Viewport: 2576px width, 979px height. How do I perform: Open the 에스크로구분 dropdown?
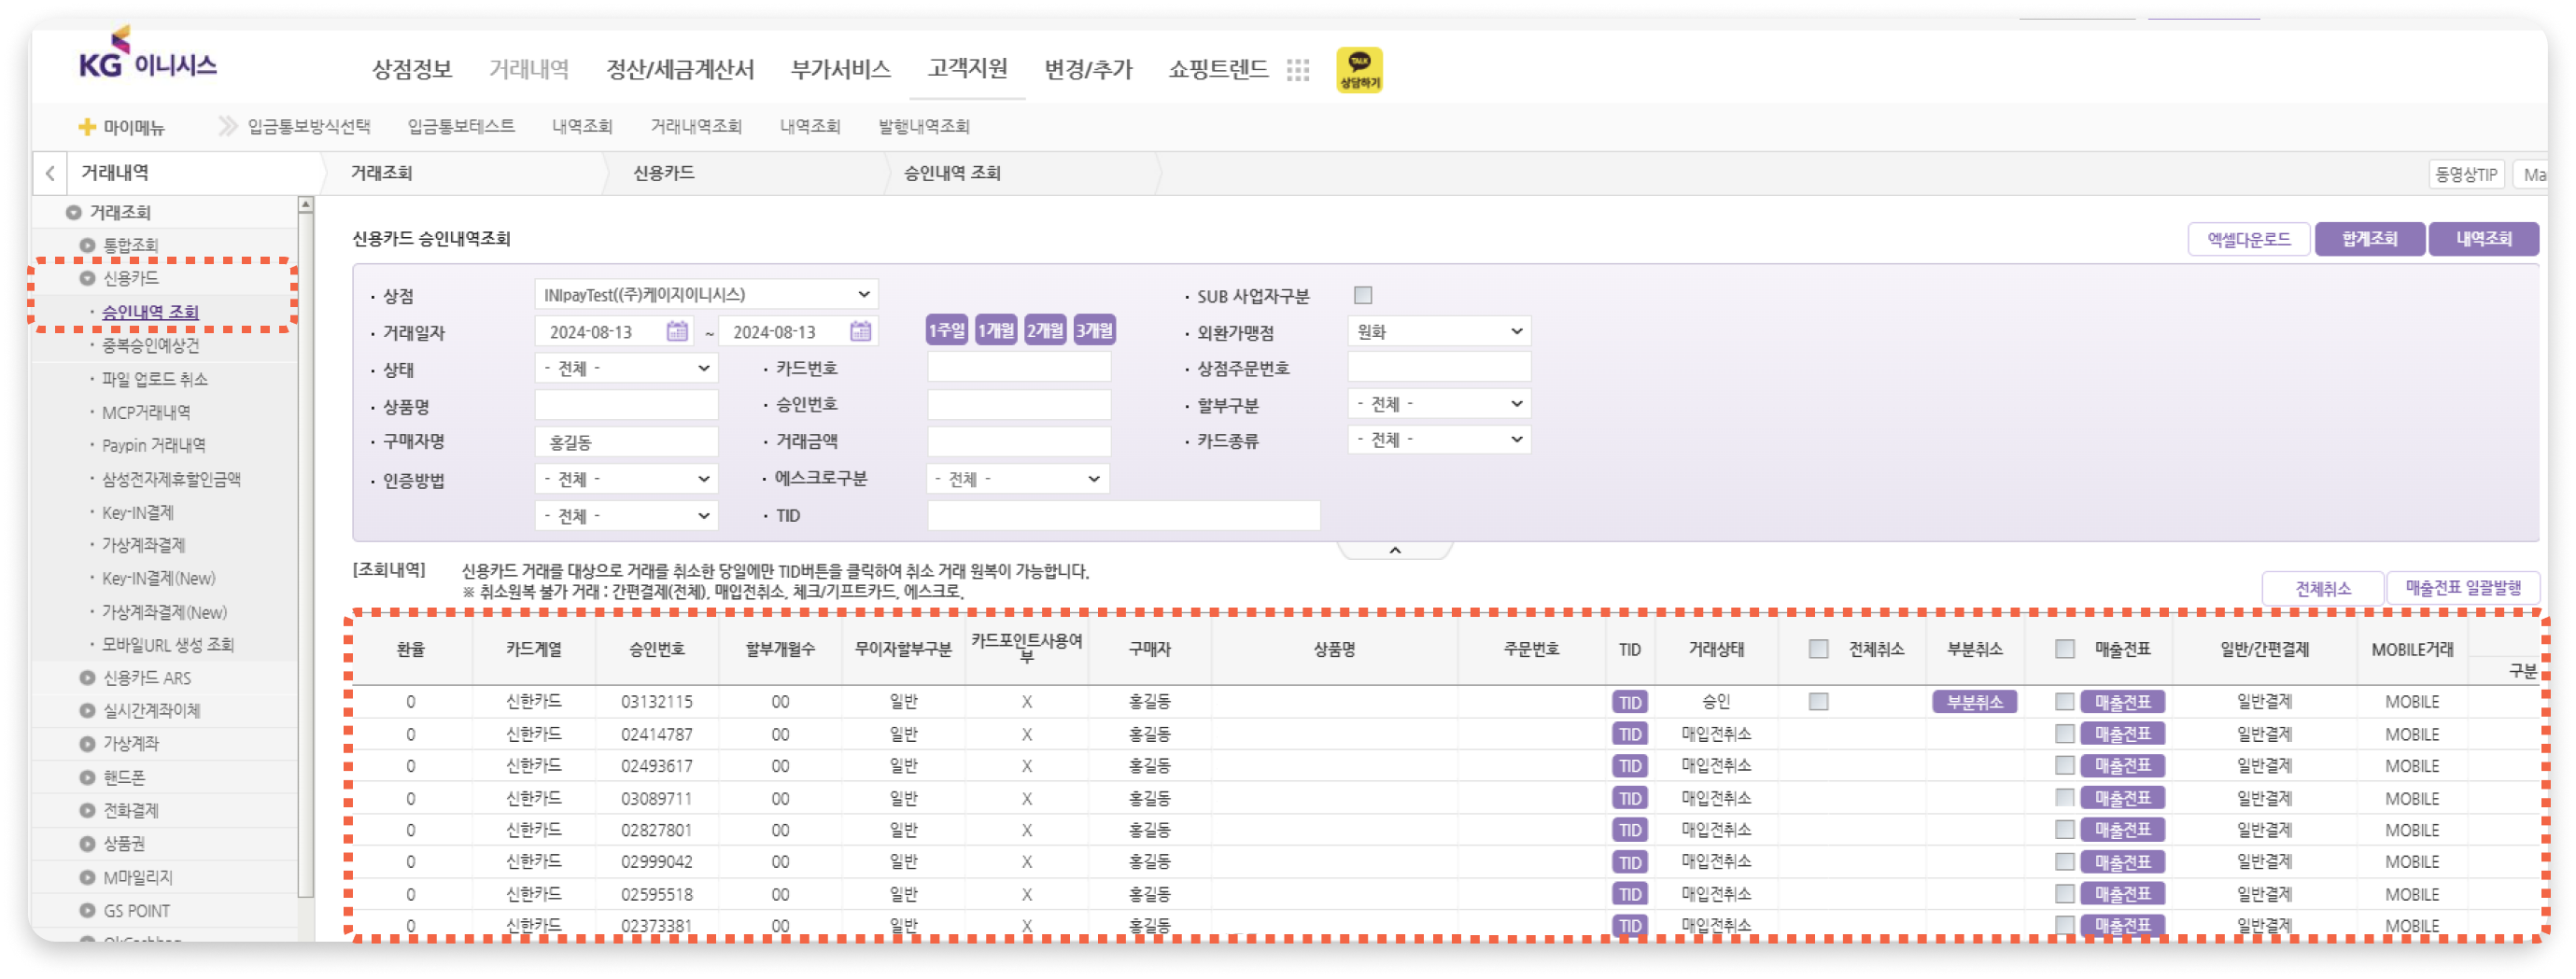[1017, 479]
